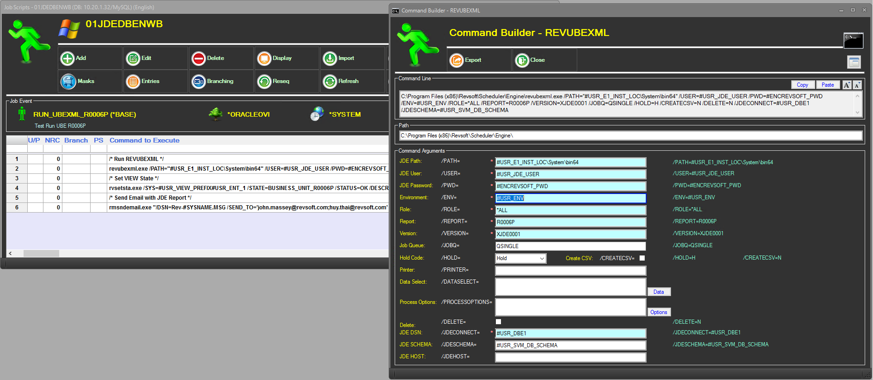Toggle the Delete checkbox
Image resolution: width=873 pixels, height=380 pixels.
point(498,322)
